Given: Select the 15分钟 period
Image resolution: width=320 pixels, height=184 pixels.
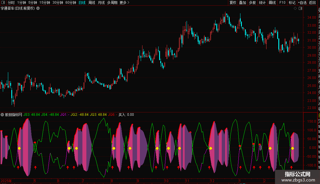Looking at the screenshot, I should tap(45, 3).
